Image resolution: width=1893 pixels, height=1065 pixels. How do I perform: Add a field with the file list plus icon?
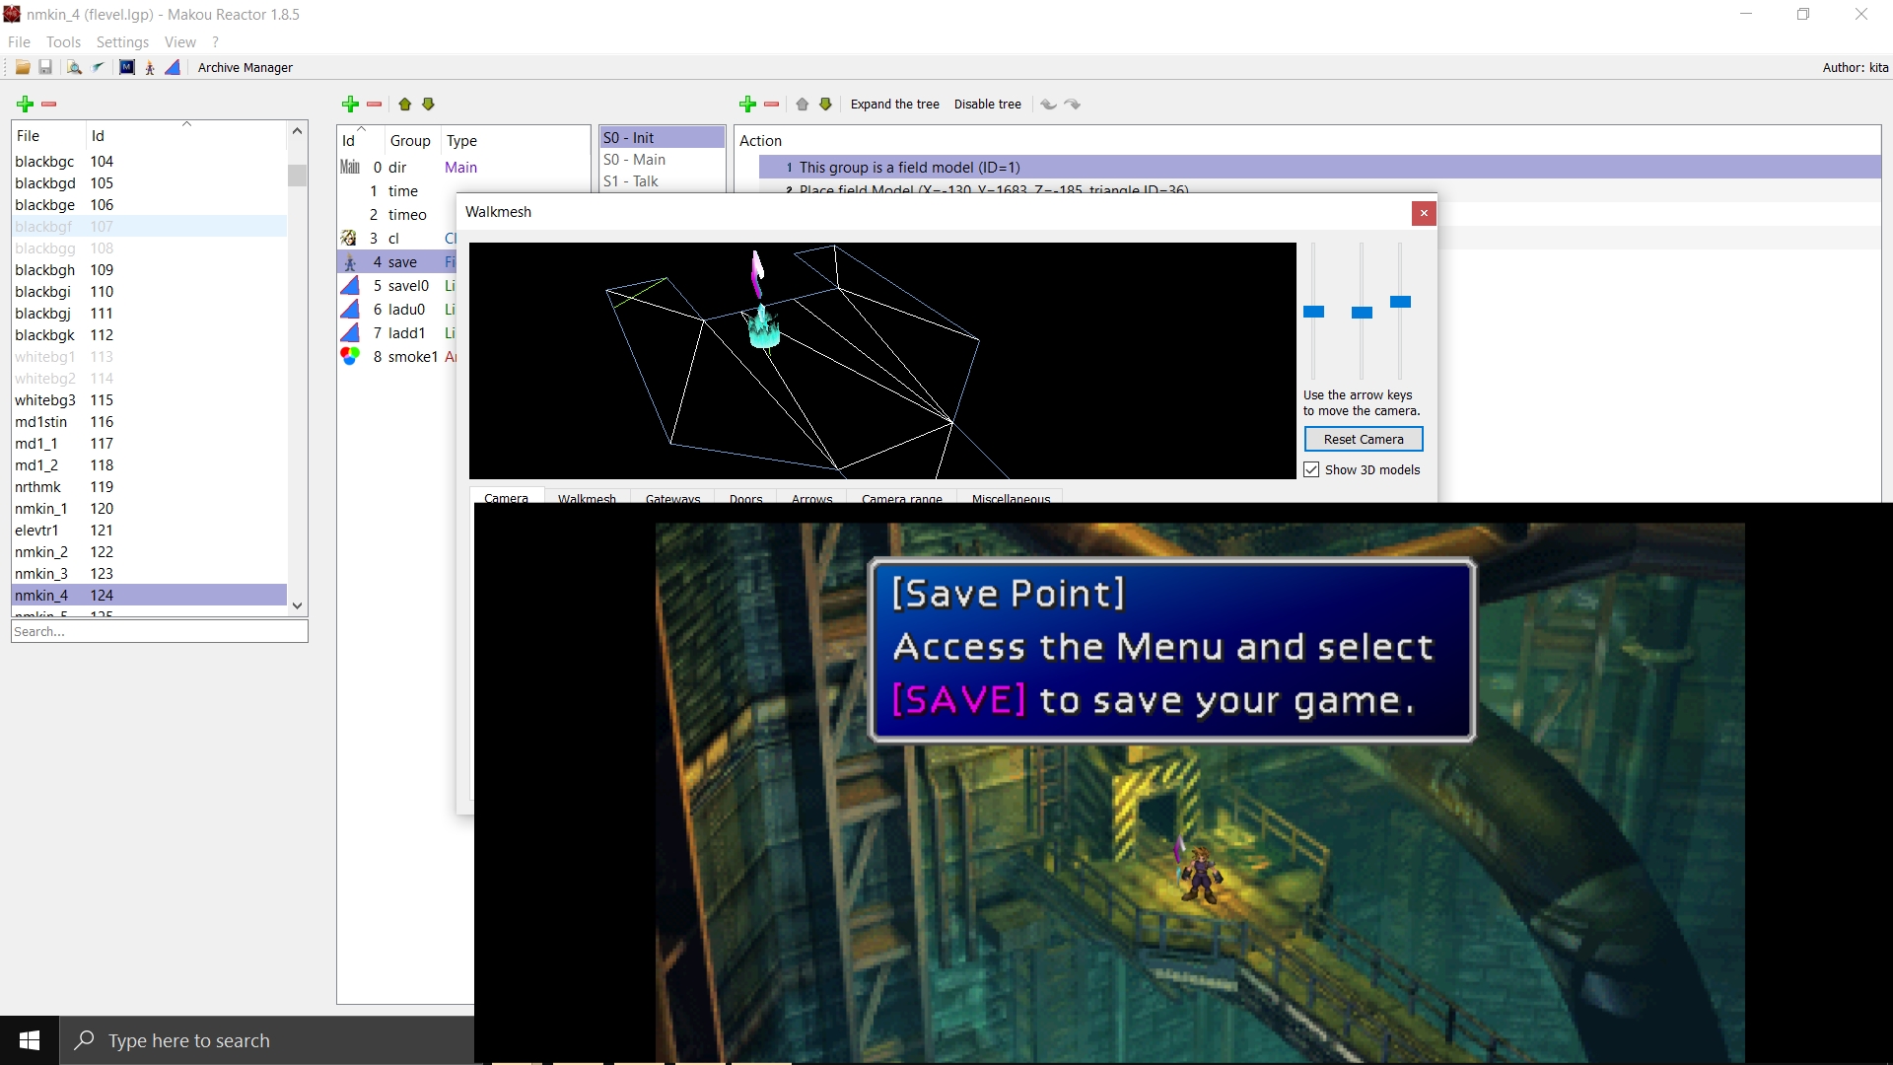(26, 105)
